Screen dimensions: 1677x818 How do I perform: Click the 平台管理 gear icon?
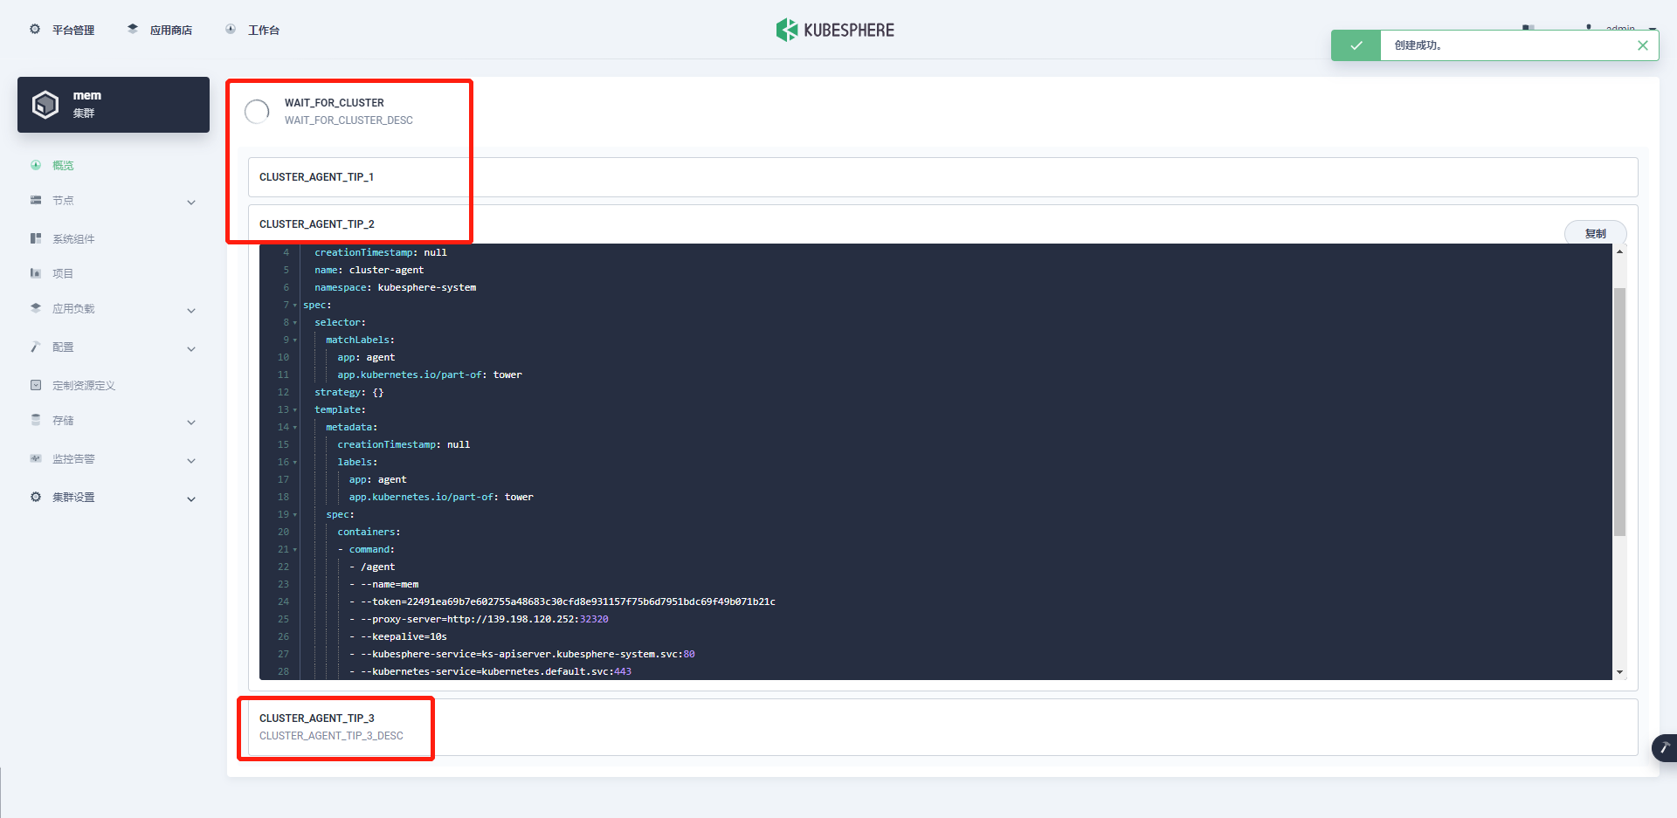tap(35, 29)
